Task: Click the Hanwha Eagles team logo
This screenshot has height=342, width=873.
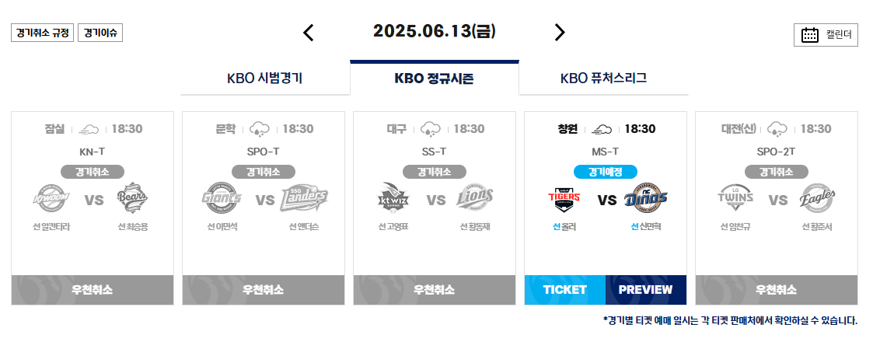Action: coord(817,199)
